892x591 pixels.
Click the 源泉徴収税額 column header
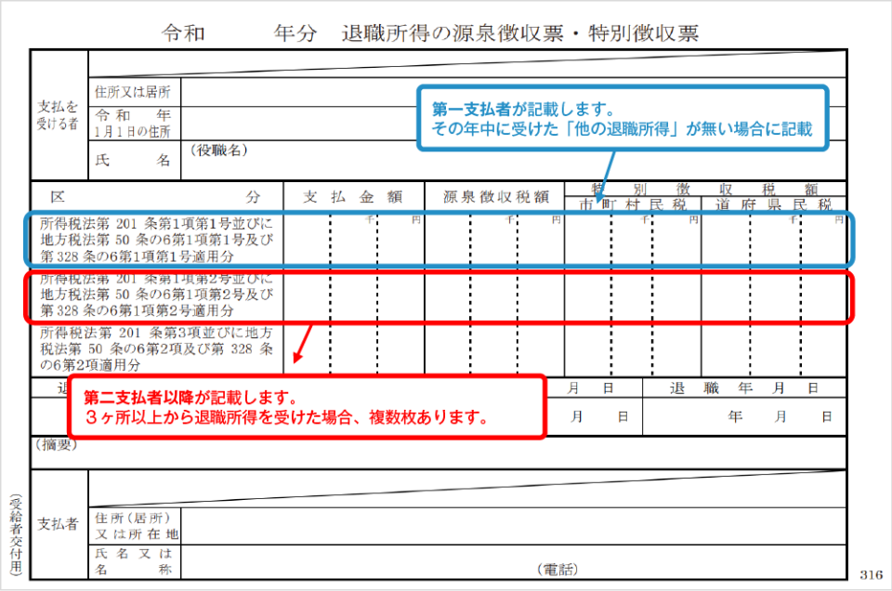point(495,196)
